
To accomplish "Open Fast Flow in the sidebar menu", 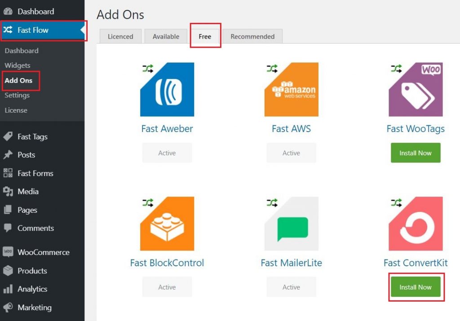I will click(42, 30).
